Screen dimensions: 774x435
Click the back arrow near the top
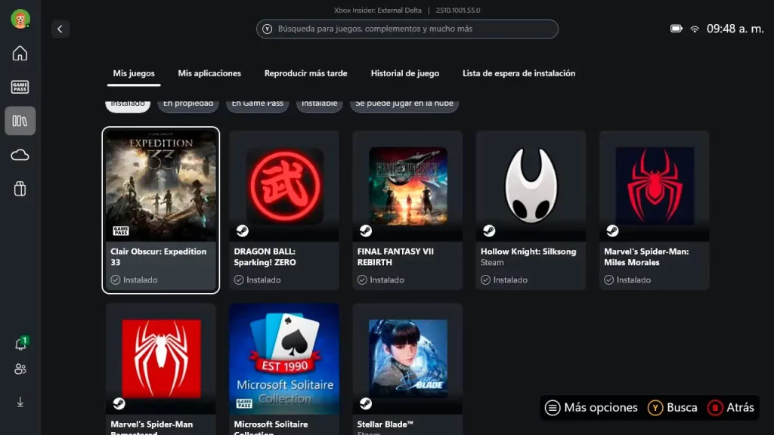click(60, 29)
